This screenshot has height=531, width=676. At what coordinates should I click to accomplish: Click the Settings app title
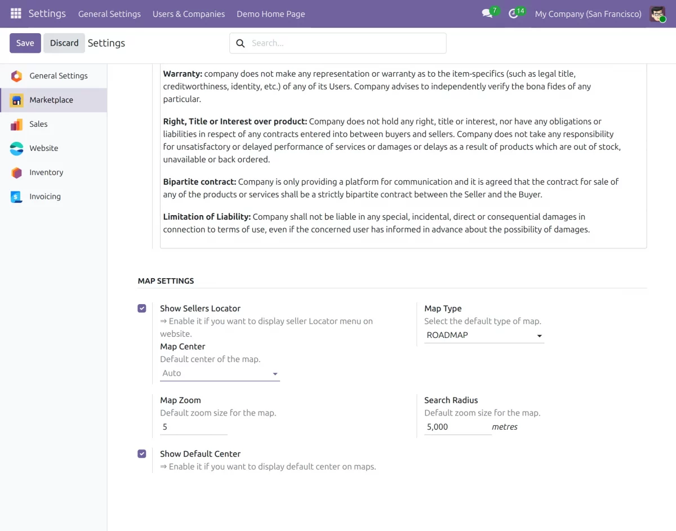47,14
